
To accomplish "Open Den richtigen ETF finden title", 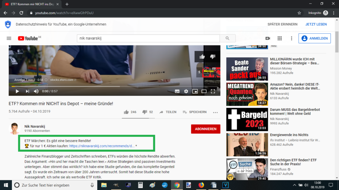I will pos(293,162).
